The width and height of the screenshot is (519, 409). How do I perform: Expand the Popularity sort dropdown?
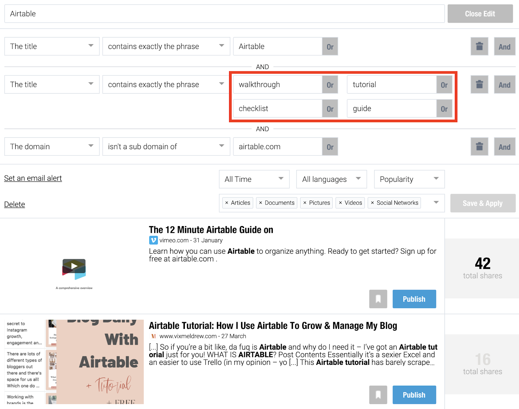(x=409, y=179)
